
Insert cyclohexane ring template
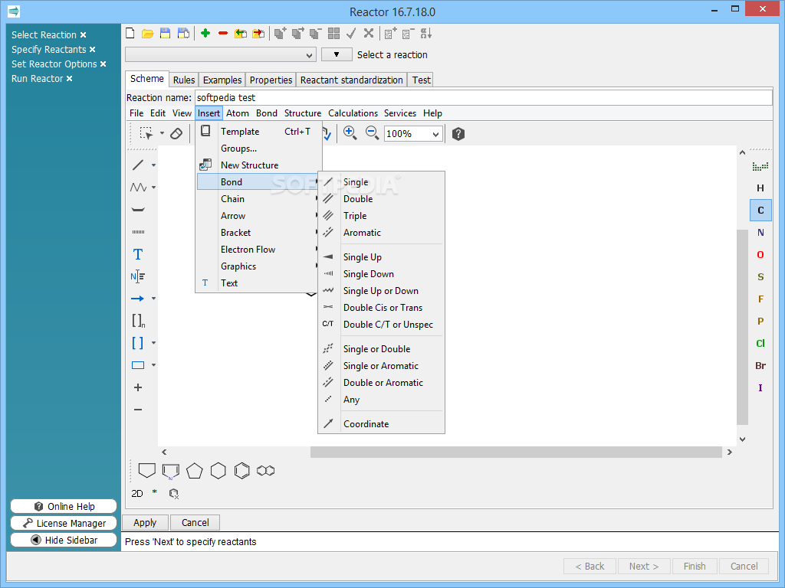pos(218,471)
